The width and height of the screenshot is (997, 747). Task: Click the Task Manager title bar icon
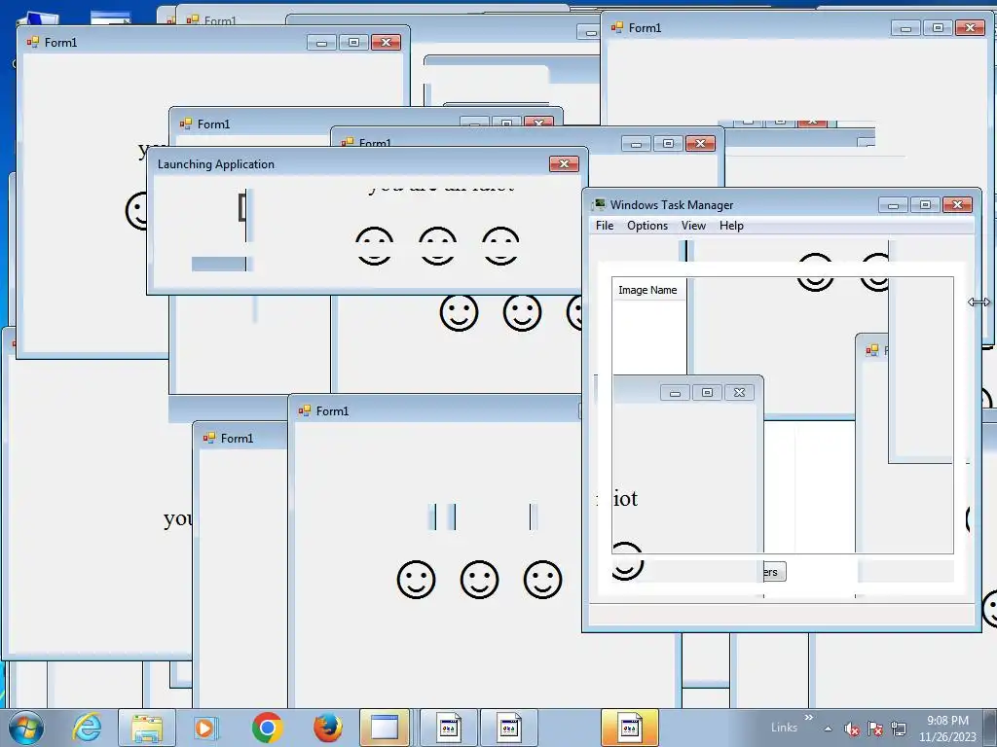point(599,204)
